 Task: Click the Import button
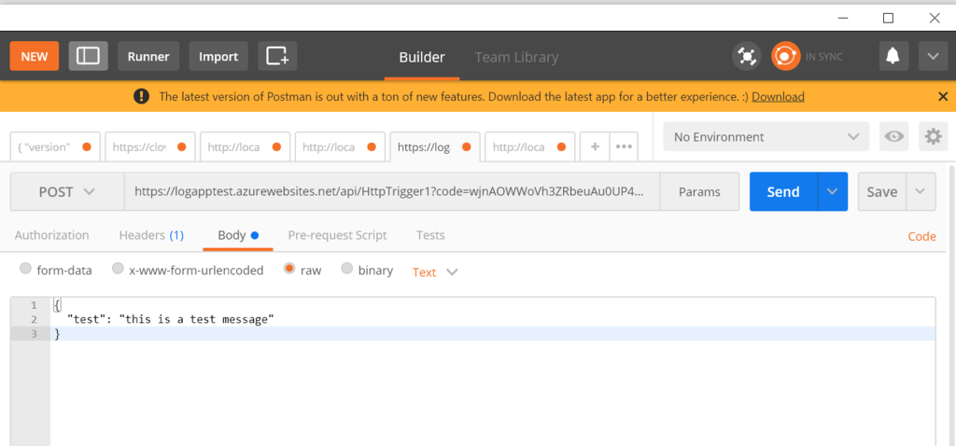(218, 56)
